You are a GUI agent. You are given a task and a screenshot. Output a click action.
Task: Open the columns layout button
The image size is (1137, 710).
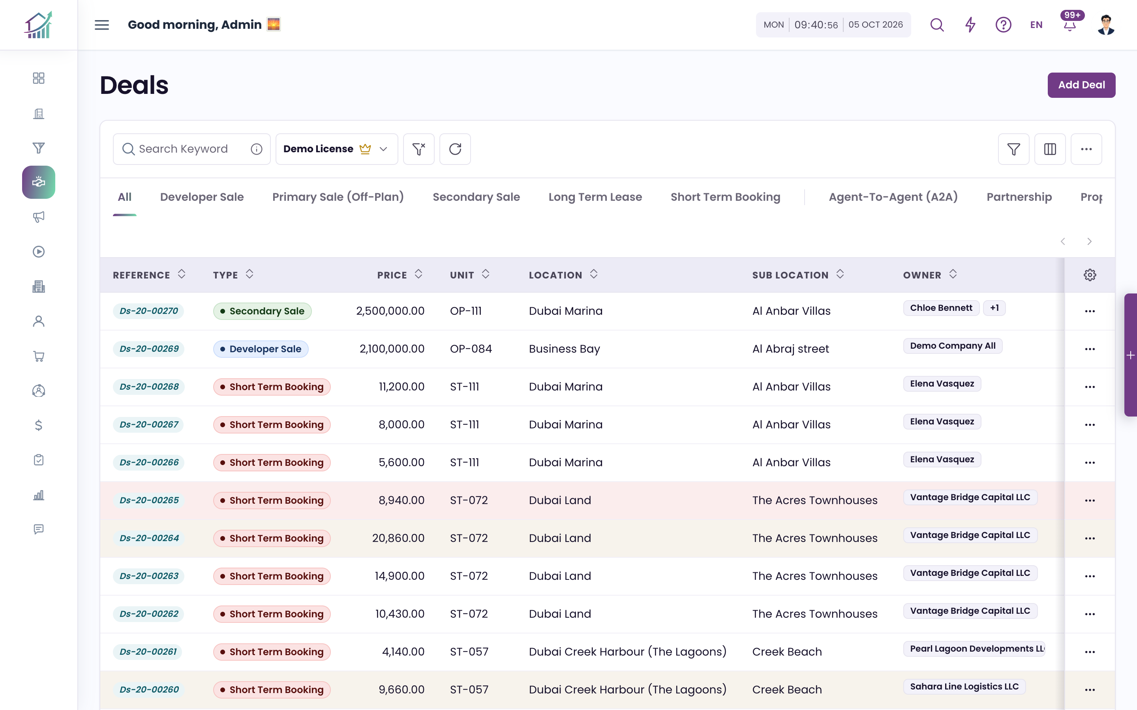click(1050, 149)
